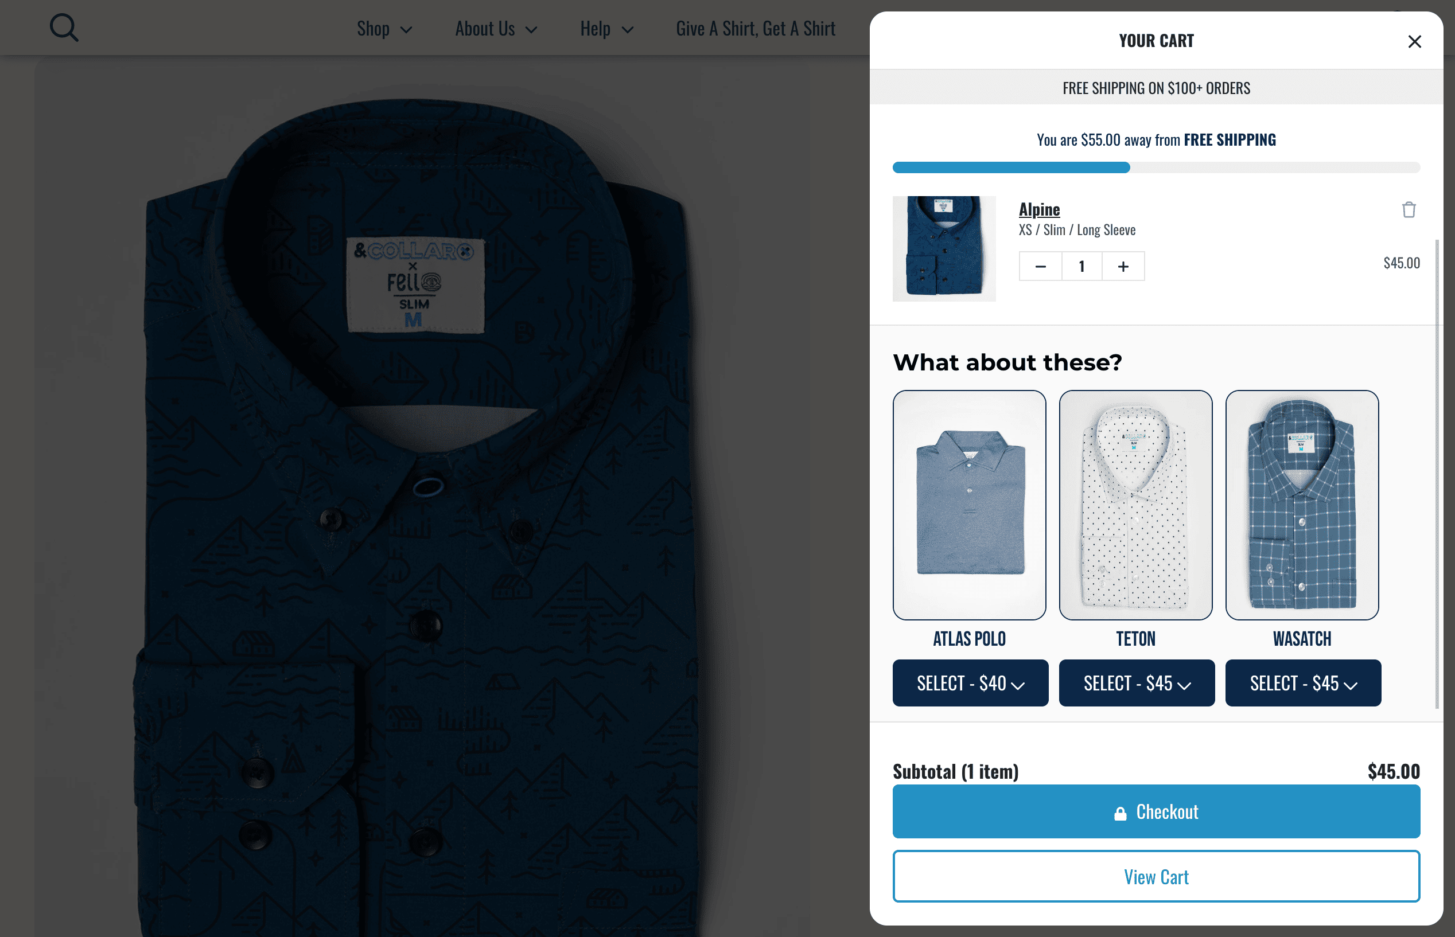
Task: Click the Checkout button to proceed
Action: (1156, 811)
